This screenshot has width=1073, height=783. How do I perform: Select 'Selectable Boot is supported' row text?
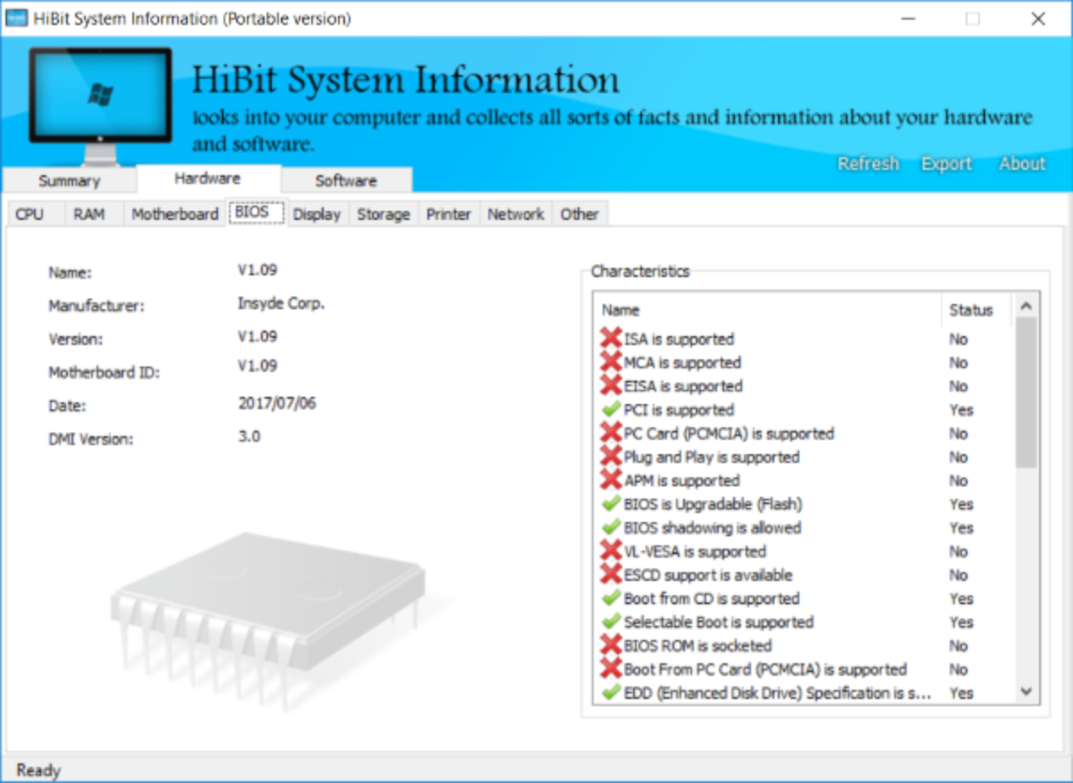tap(719, 622)
